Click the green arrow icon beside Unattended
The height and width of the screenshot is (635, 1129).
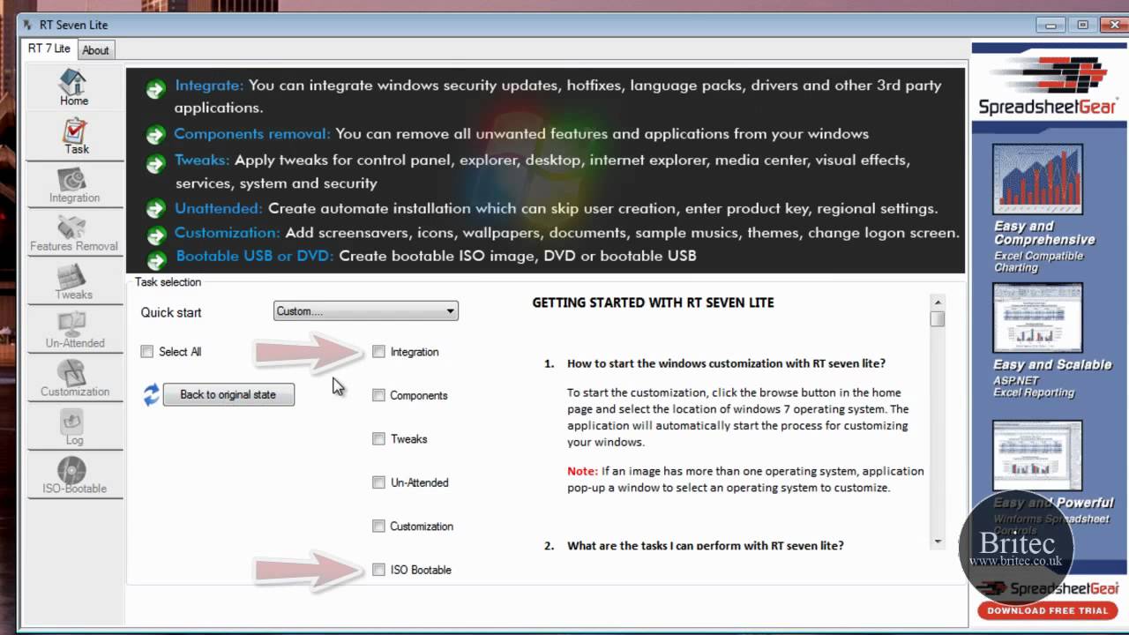(155, 209)
